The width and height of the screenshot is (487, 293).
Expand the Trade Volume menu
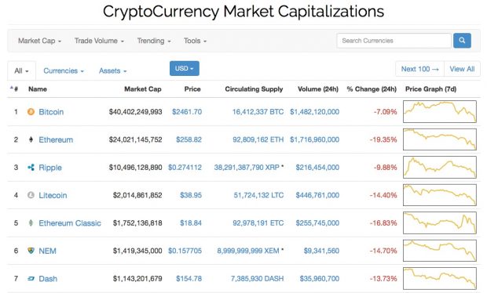tap(99, 41)
